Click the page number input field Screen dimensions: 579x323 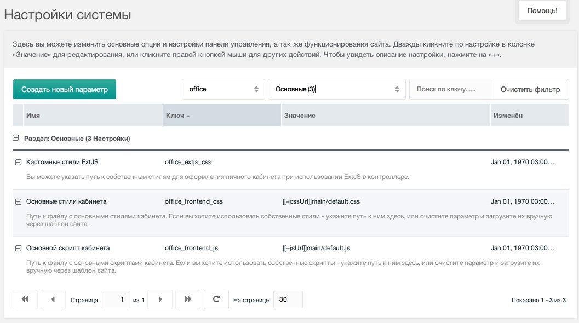pyautogui.click(x=116, y=299)
